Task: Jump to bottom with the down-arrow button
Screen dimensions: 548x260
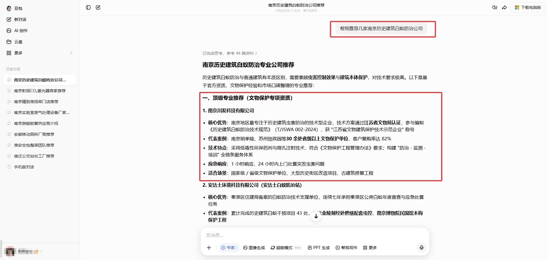Action: [316, 216]
